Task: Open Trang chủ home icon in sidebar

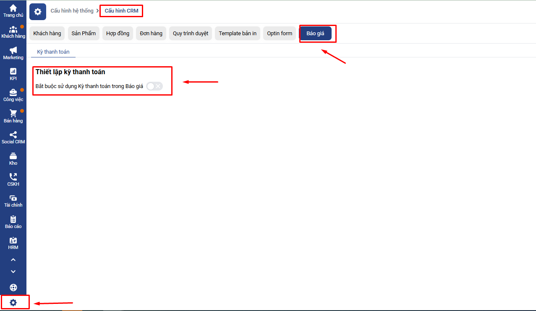Action: tap(13, 10)
